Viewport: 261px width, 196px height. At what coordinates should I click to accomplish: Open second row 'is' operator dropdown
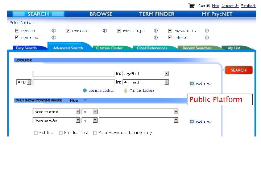[90, 120]
